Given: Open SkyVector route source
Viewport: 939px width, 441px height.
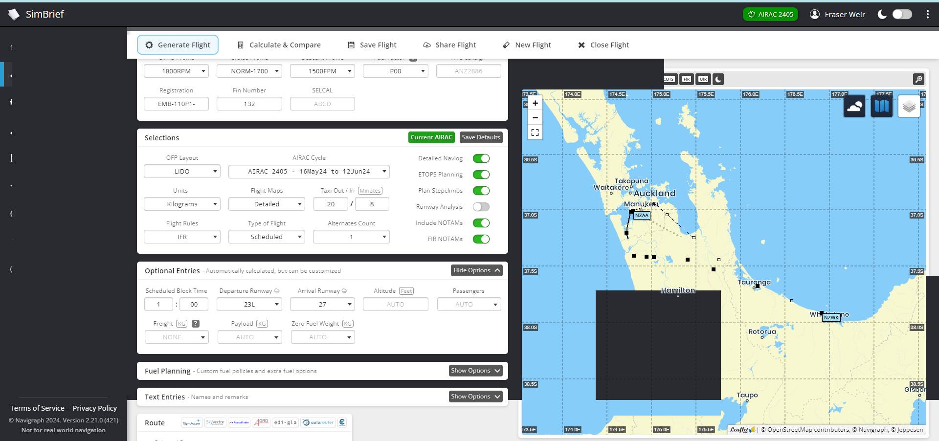Looking at the screenshot, I should tap(215, 422).
